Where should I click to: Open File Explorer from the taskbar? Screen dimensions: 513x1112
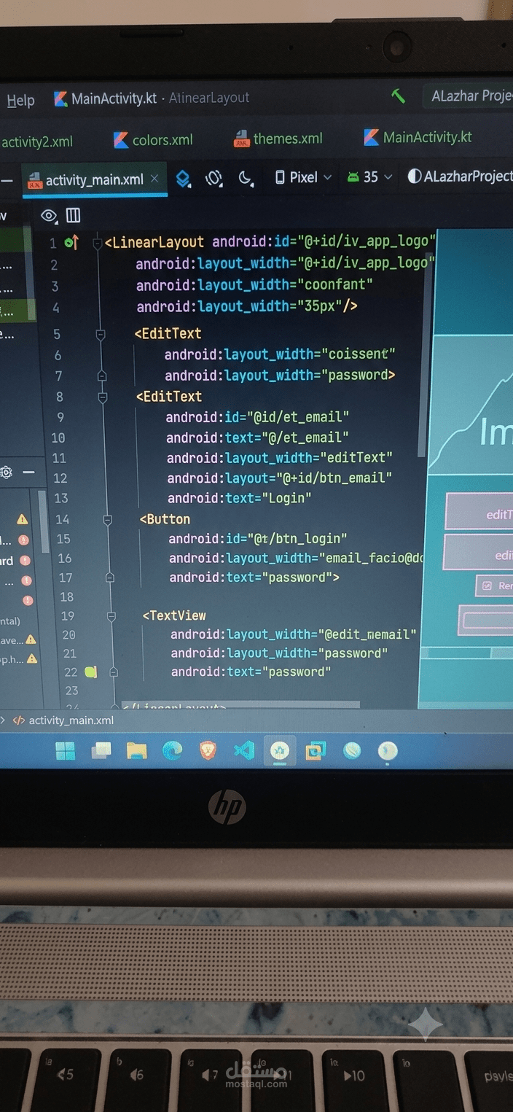pyautogui.click(x=136, y=751)
